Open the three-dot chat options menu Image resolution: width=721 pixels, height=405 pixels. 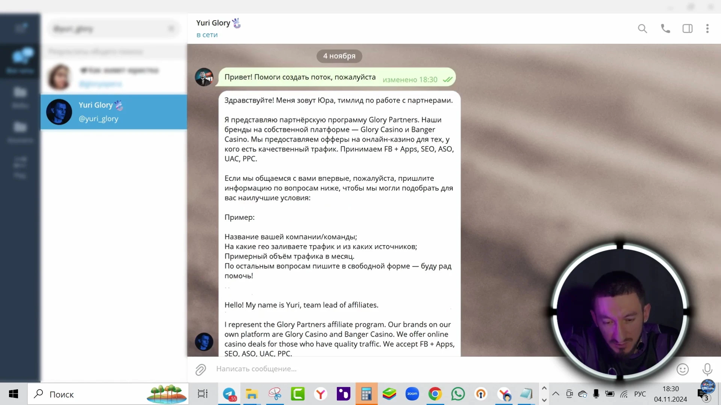[x=707, y=28]
